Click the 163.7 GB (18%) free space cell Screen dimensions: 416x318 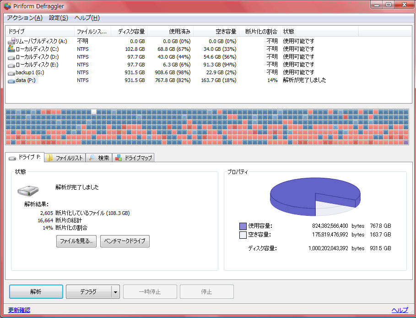point(219,80)
